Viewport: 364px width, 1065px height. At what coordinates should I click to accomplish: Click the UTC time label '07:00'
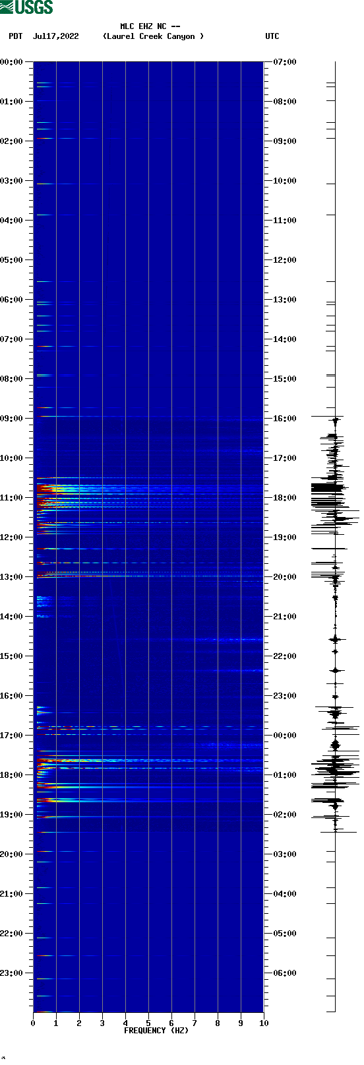coord(285,62)
